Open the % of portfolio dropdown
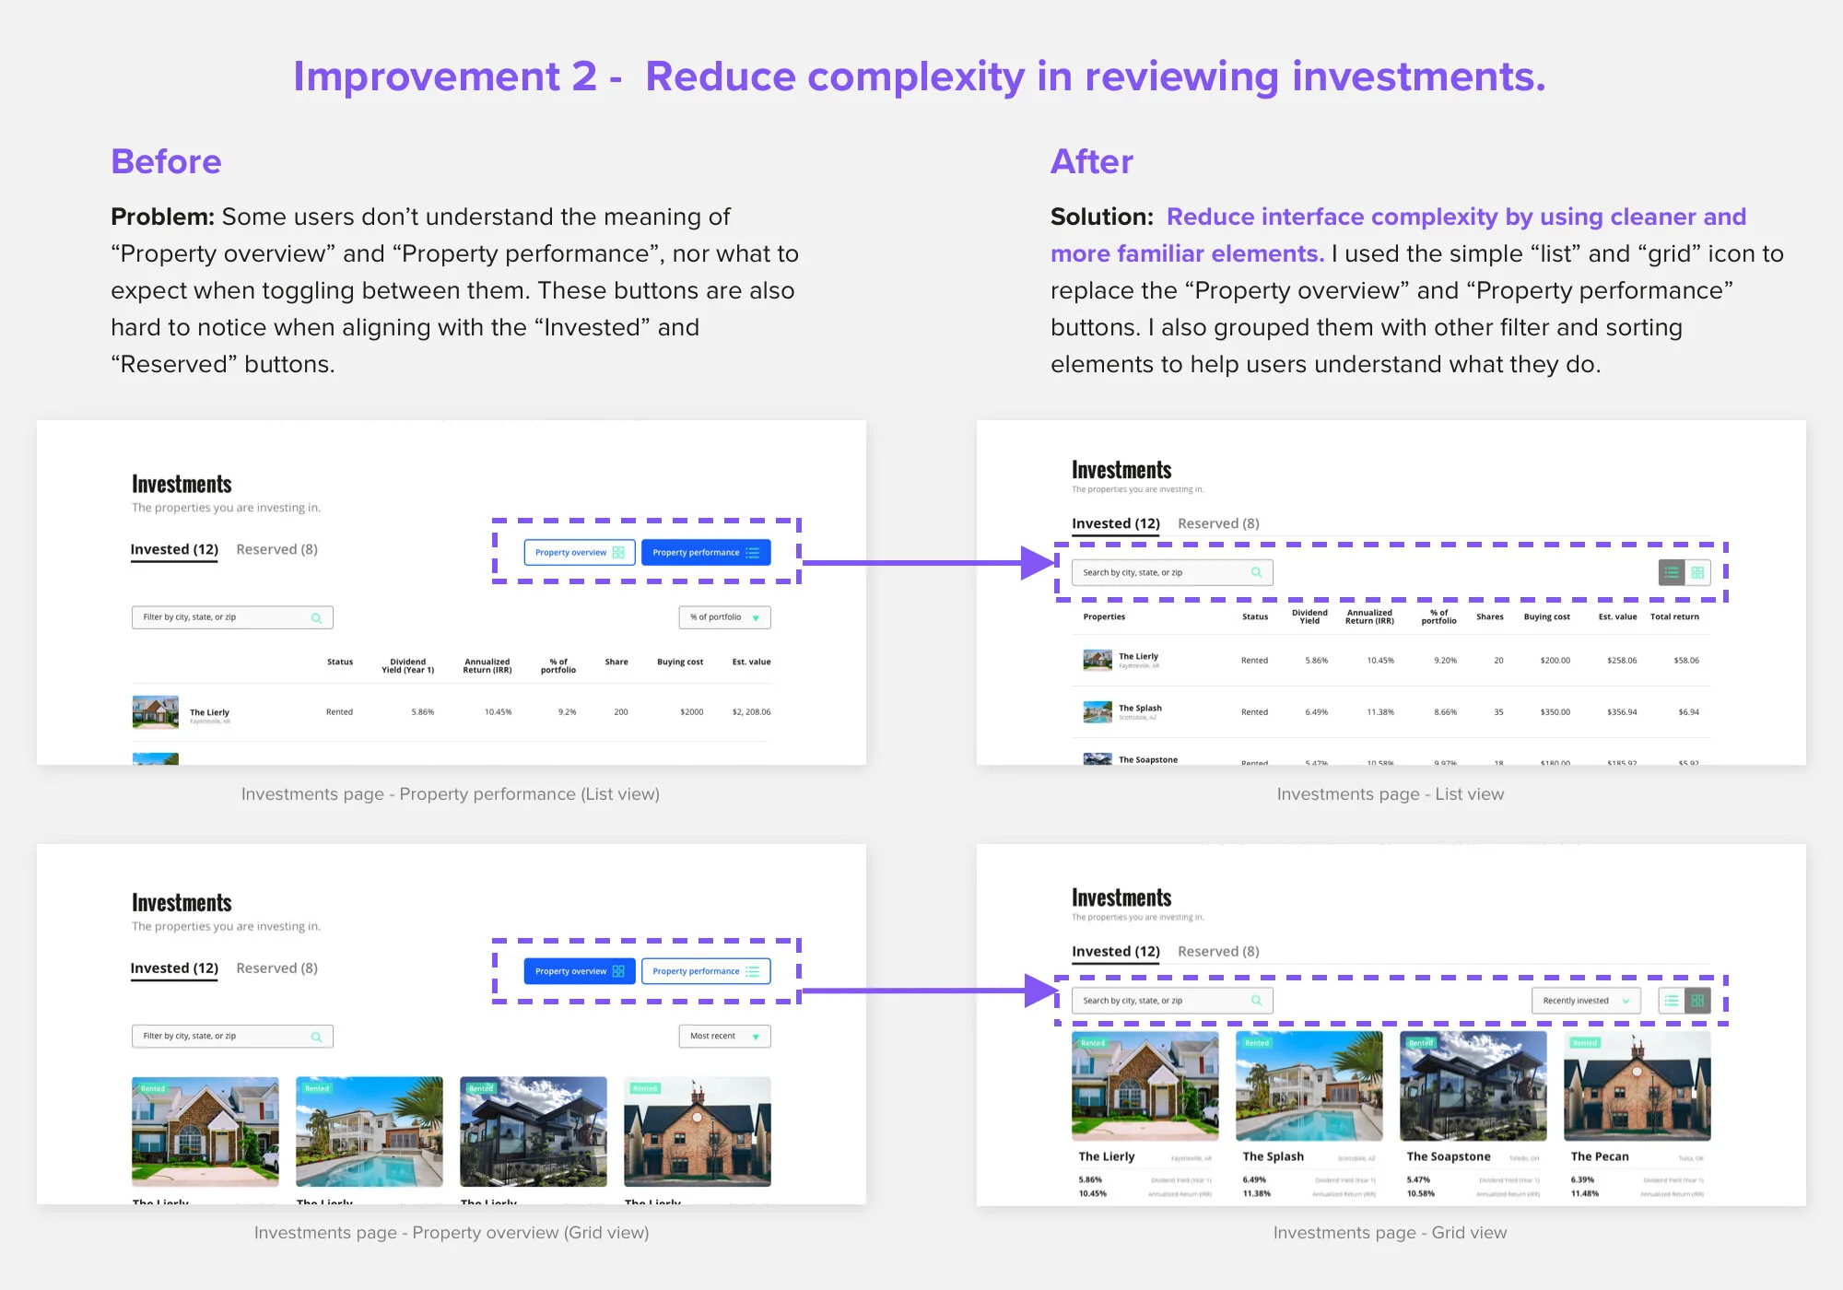Viewport: 1843px width, 1290px height. (x=725, y=617)
